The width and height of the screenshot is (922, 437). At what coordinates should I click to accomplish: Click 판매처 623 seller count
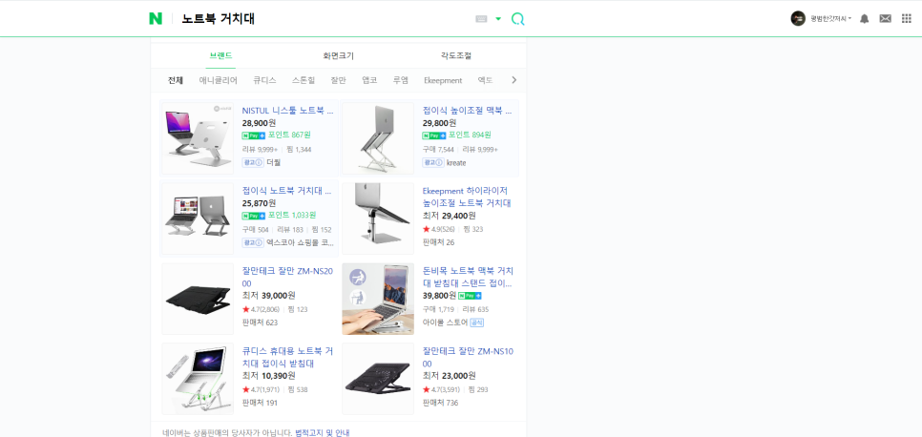click(x=260, y=323)
